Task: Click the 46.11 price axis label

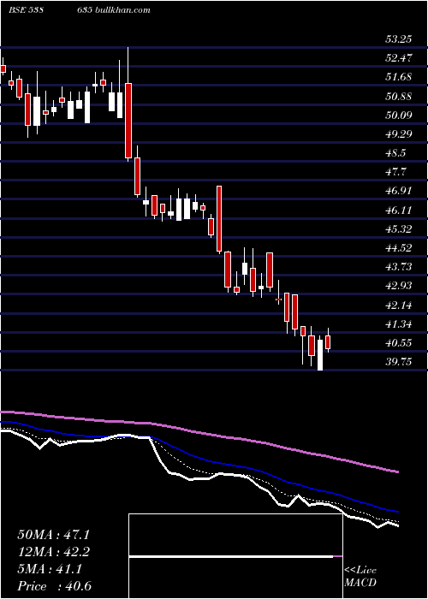Action: (x=399, y=211)
